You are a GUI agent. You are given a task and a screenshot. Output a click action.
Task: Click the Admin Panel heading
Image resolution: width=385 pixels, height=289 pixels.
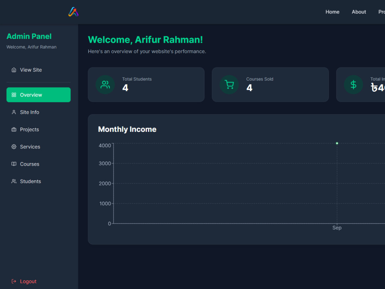(x=29, y=36)
